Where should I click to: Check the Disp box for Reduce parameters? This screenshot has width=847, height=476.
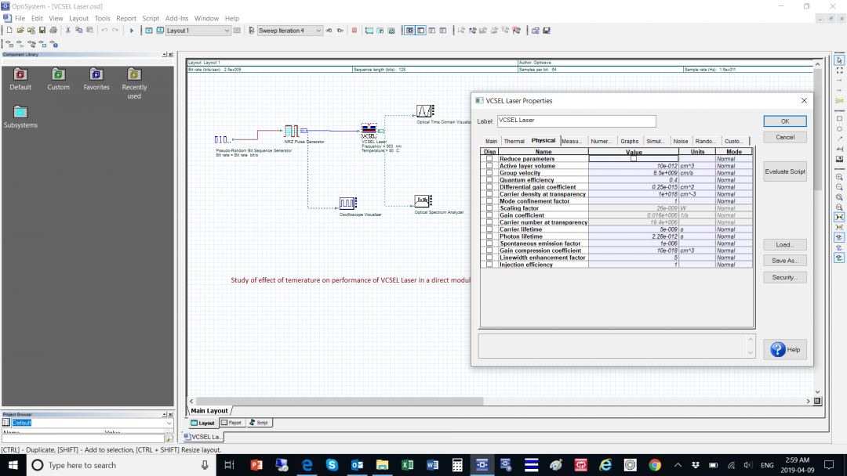point(488,159)
